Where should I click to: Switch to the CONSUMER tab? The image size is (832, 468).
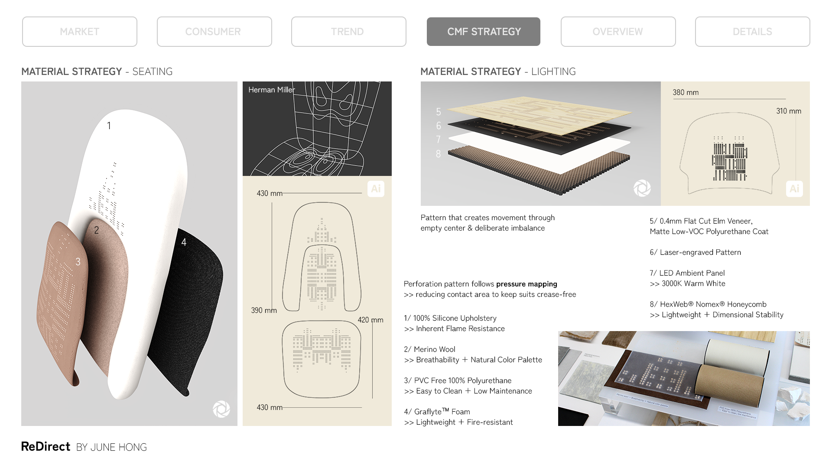(214, 32)
